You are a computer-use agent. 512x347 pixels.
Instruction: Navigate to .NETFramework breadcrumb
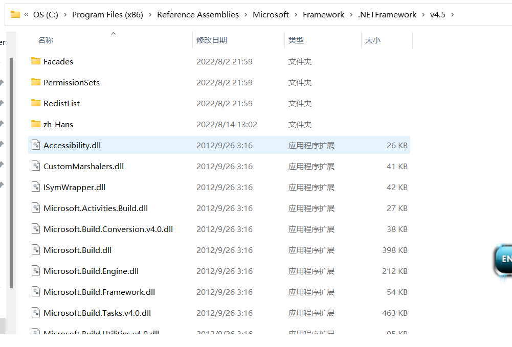(x=387, y=15)
